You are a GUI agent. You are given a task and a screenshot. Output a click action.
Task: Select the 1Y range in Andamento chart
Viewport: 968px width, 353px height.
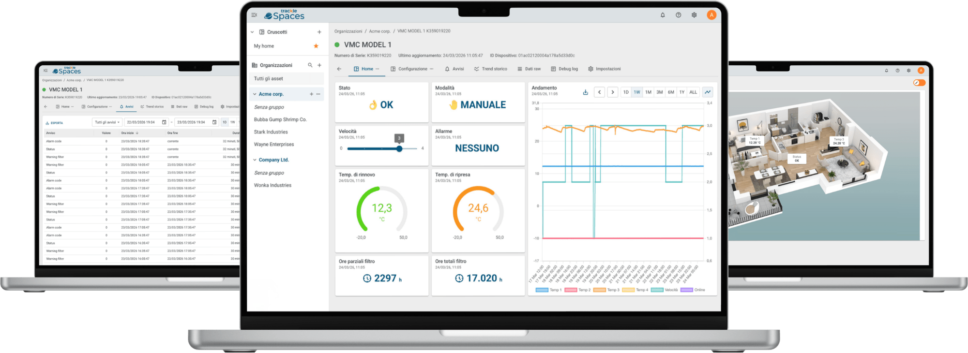[x=682, y=92]
